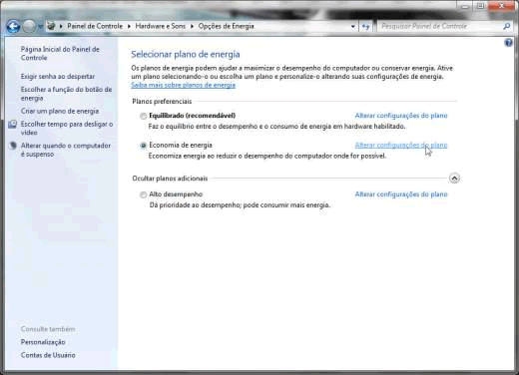The height and width of the screenshot is (375, 519).
Task: Open Hardware e Sons breadcrumb
Action: (160, 26)
